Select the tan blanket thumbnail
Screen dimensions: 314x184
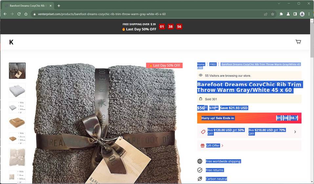point(17,123)
